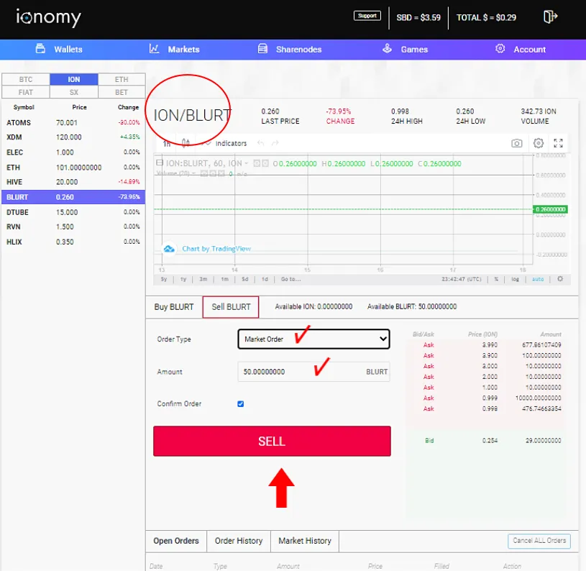Collapse the ION:BLURT chart legend
Image resolution: width=586 pixels, height=571 pixels.
tap(160, 163)
